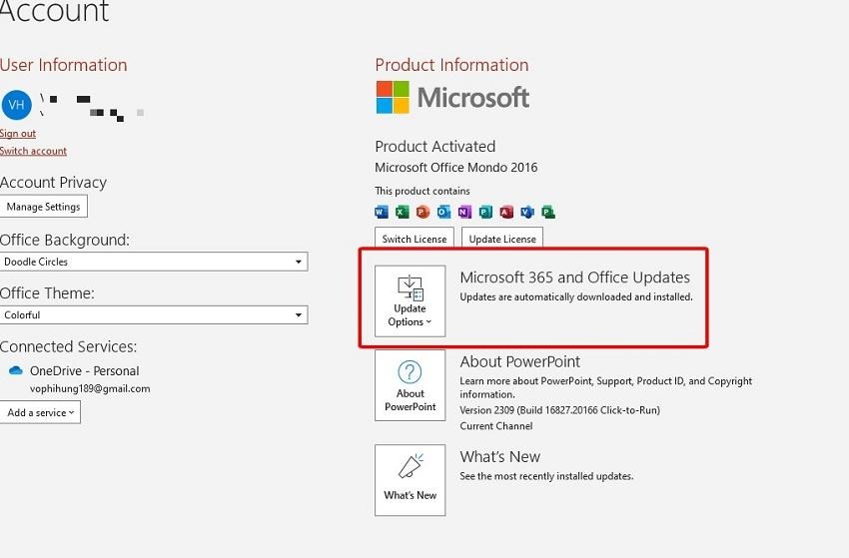Click the Microsoft 365 and Office Updates heading
Viewport: 849px width, 558px height.
click(x=574, y=278)
